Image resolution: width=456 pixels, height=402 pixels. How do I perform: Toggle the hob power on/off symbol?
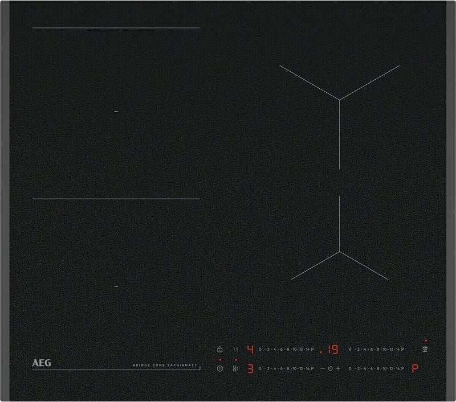click(x=219, y=369)
